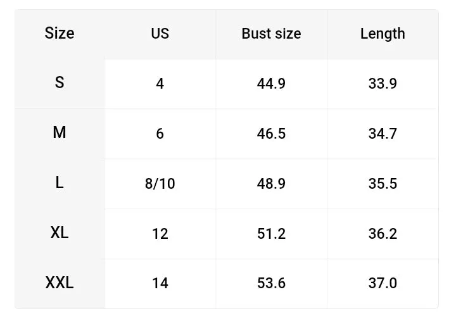Click the bust size 48.9 cell
This screenshot has width=456, height=318.
click(271, 184)
